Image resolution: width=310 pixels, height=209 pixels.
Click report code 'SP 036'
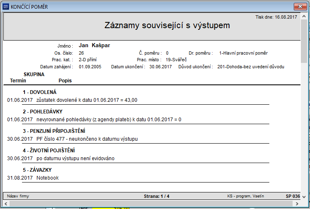(293, 196)
